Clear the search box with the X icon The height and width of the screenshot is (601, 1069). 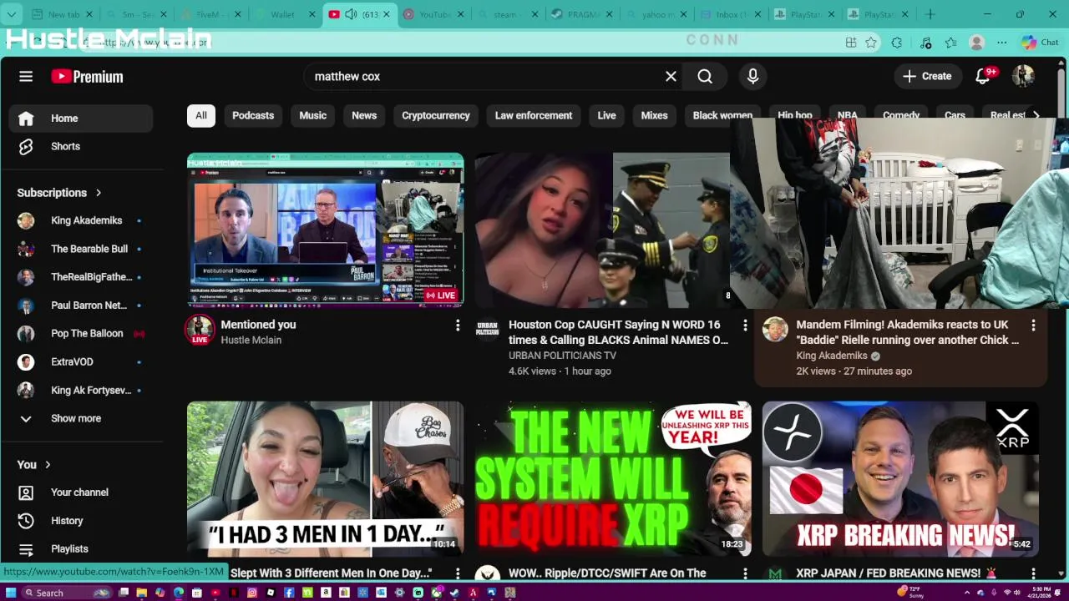click(671, 76)
